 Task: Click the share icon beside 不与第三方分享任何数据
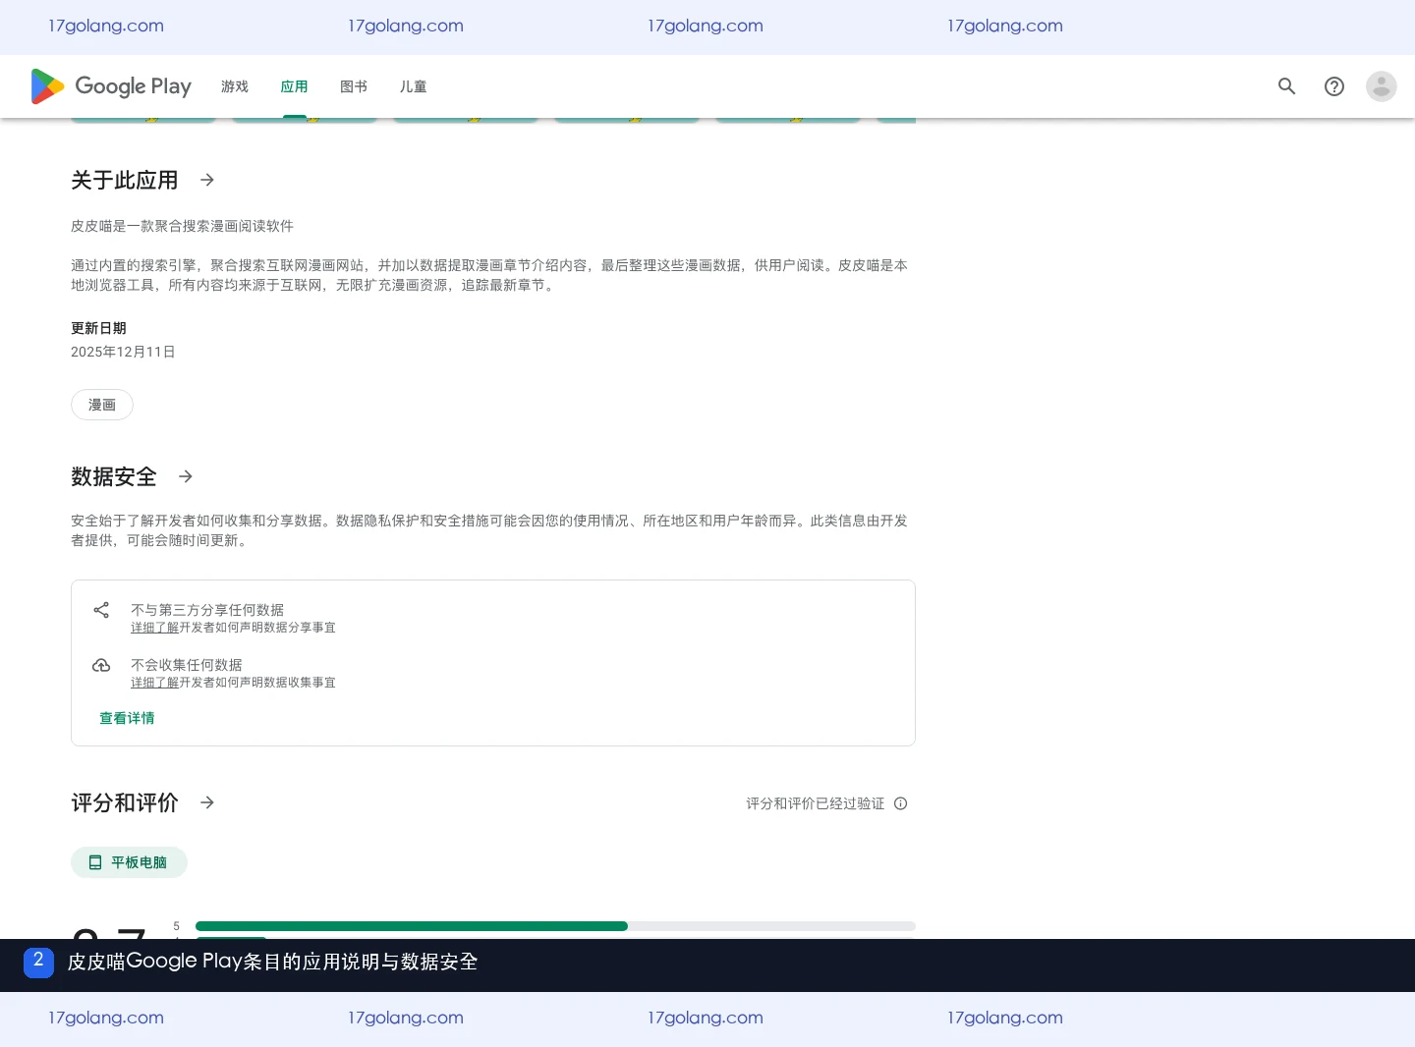(101, 610)
